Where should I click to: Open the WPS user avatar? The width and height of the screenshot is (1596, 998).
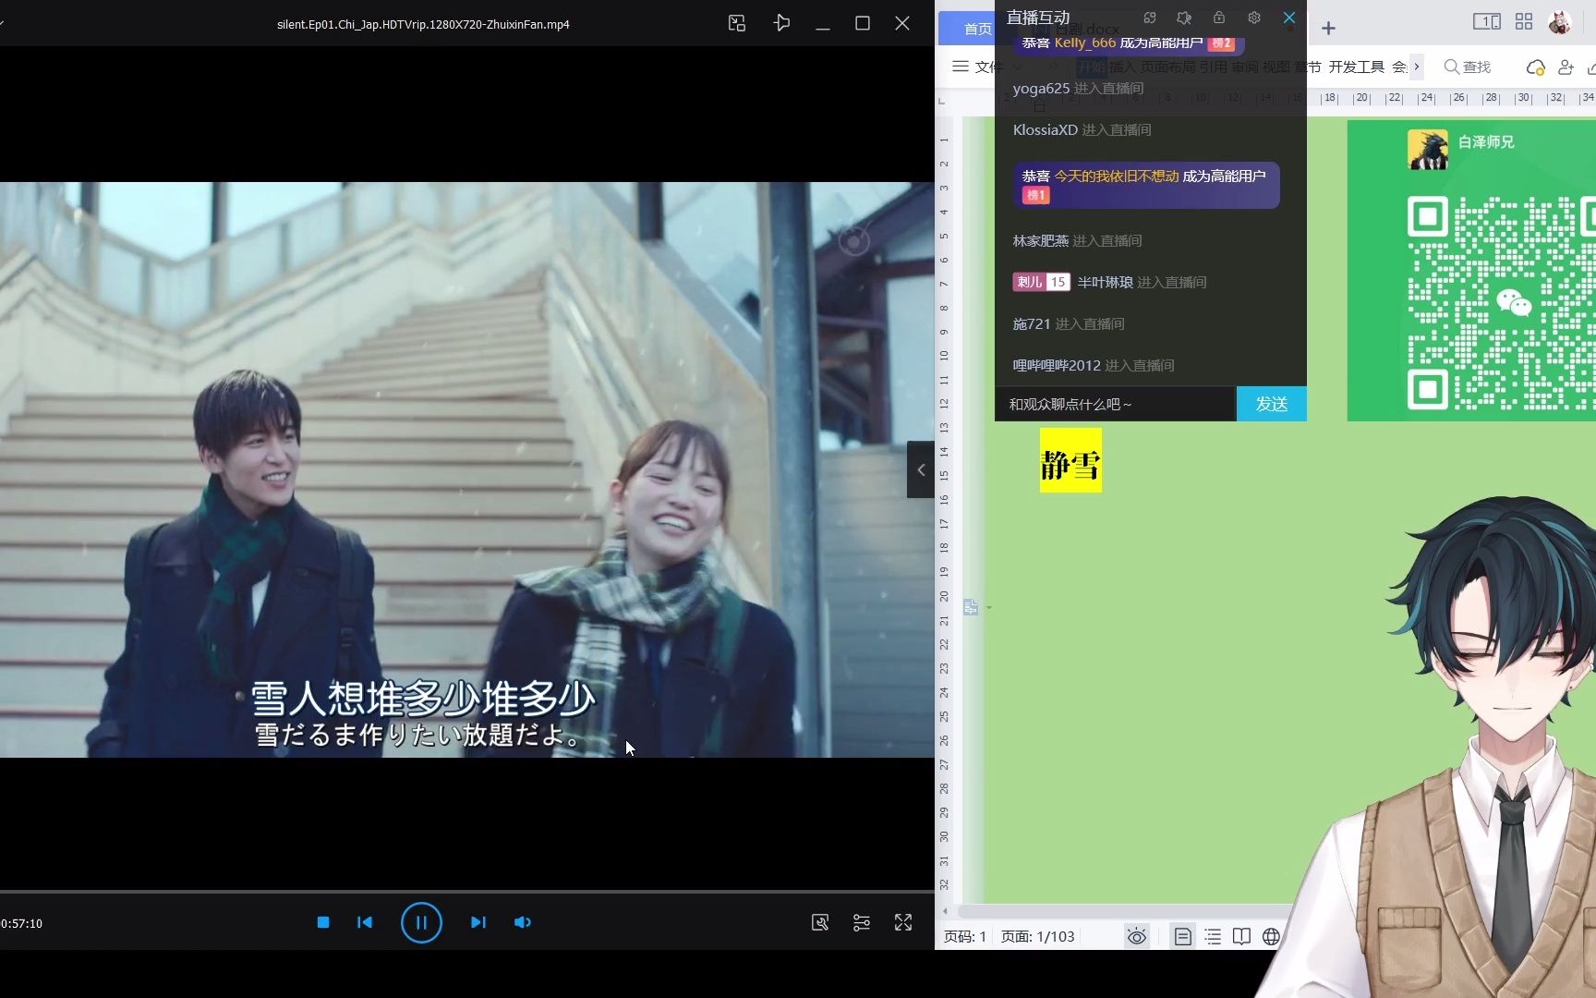coord(1560,22)
